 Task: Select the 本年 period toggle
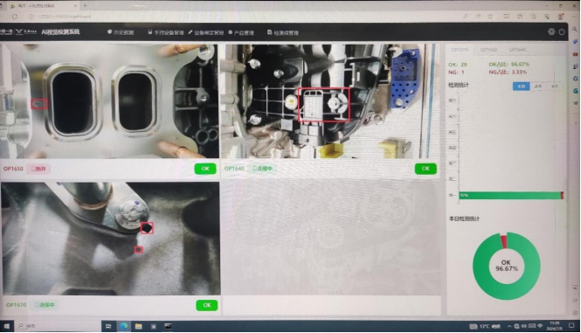(554, 86)
